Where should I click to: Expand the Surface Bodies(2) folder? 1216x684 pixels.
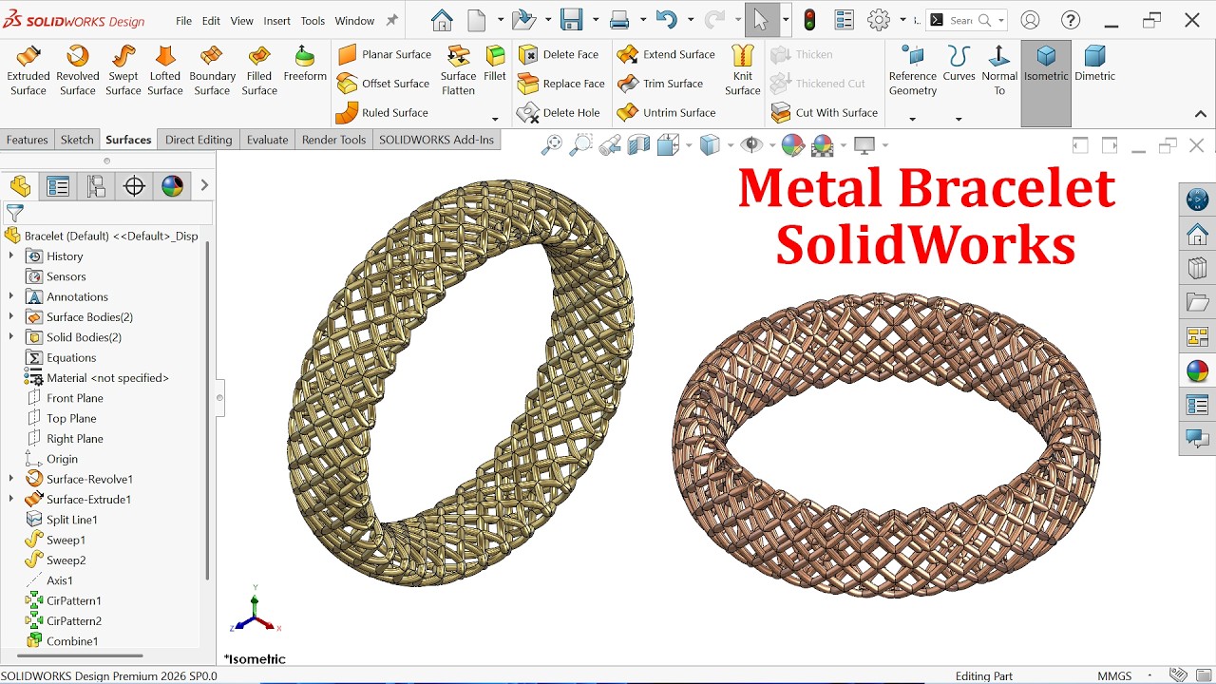coord(11,317)
